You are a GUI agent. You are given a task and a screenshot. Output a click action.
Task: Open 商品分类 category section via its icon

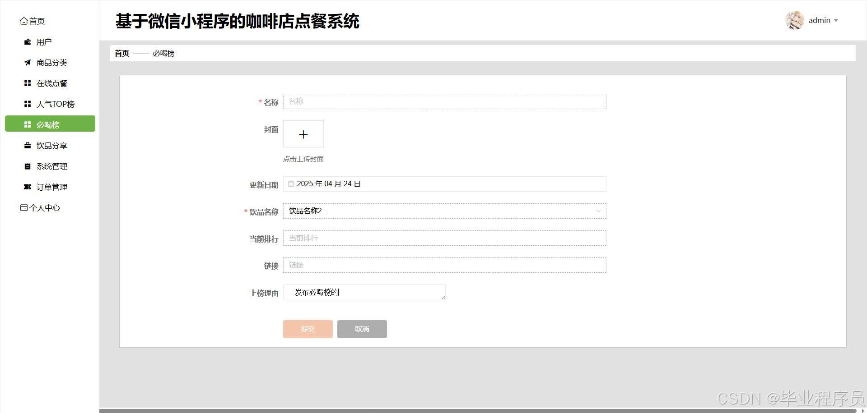[x=27, y=63]
